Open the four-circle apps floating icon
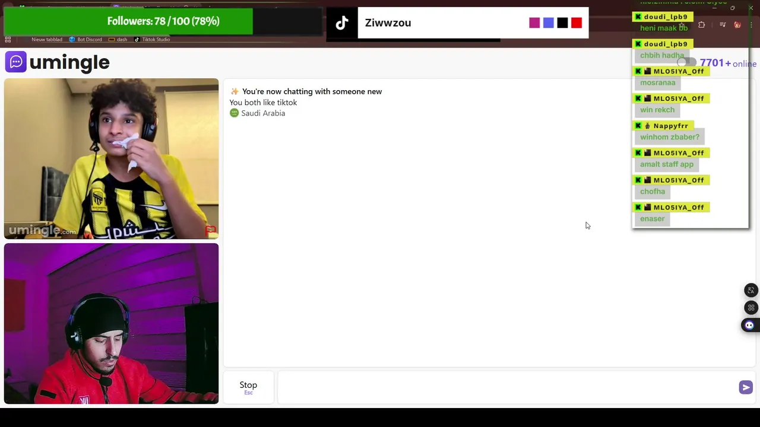760x427 pixels. [x=750, y=308]
